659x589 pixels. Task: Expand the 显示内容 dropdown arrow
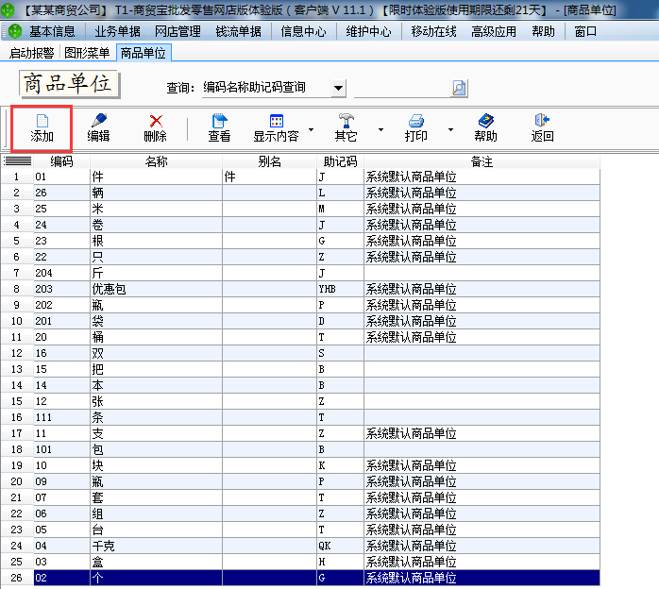311,129
